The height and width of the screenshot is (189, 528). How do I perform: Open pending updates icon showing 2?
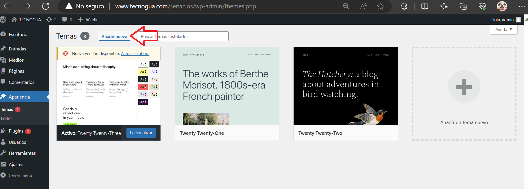(51, 20)
